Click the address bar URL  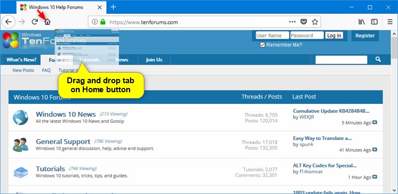[144, 22]
